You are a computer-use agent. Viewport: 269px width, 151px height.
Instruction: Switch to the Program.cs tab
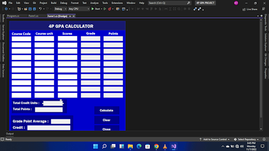pos(13,16)
